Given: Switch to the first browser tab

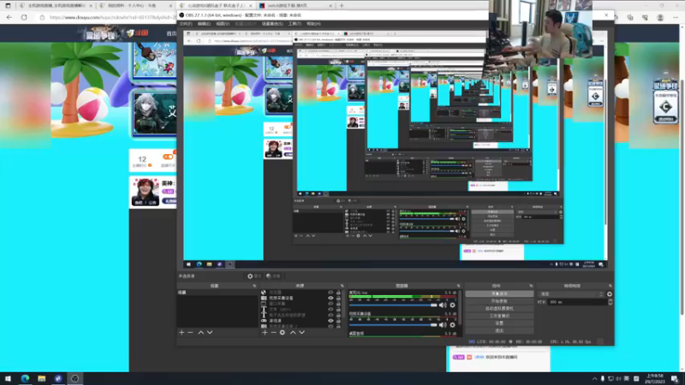Looking at the screenshot, I should point(55,6).
